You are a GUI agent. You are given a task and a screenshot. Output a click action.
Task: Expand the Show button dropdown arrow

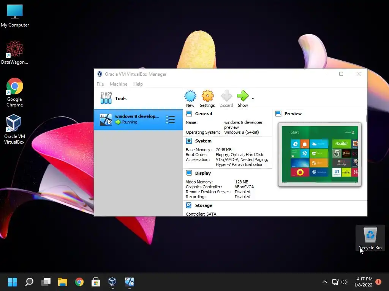pyautogui.click(x=253, y=99)
